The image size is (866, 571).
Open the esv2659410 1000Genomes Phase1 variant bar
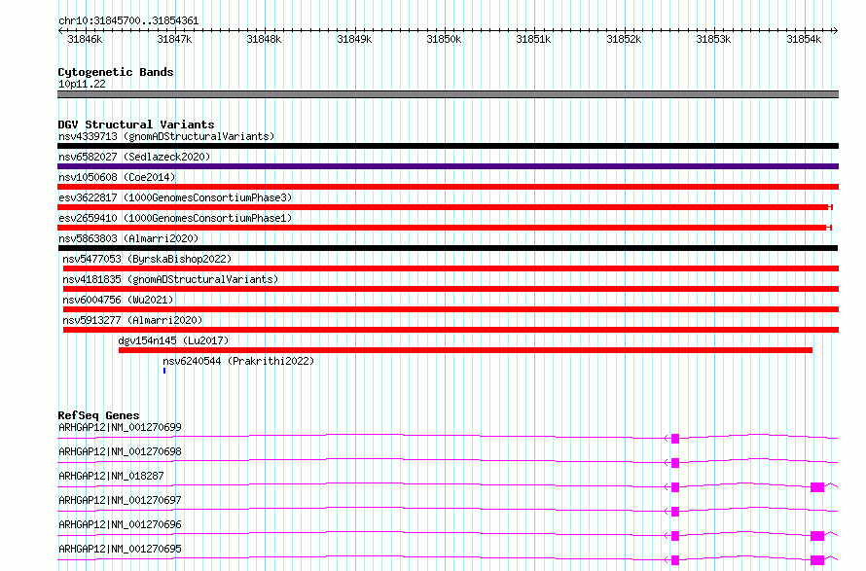pos(445,228)
